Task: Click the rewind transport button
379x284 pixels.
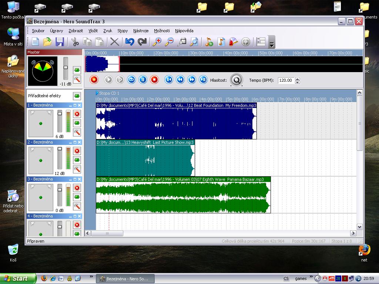Action: pyautogui.click(x=180, y=80)
